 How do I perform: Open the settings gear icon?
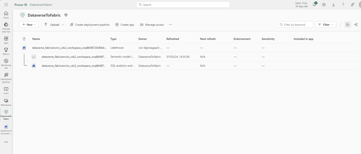[324, 4]
